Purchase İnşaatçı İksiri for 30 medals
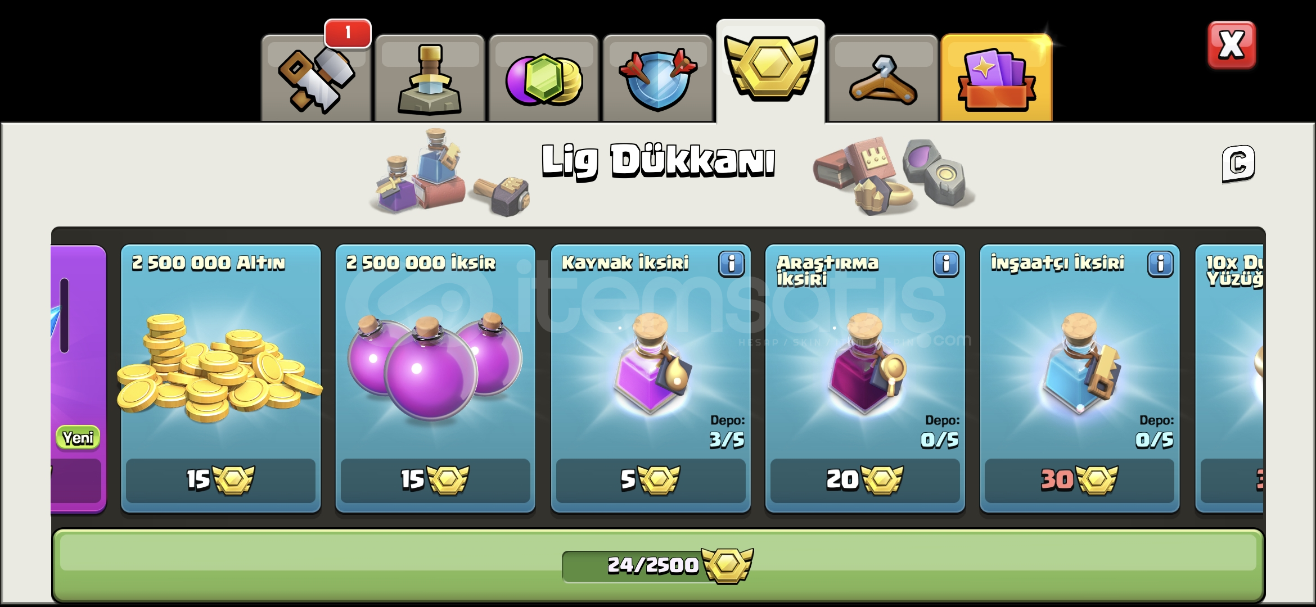The width and height of the screenshot is (1316, 607). pos(1079,481)
